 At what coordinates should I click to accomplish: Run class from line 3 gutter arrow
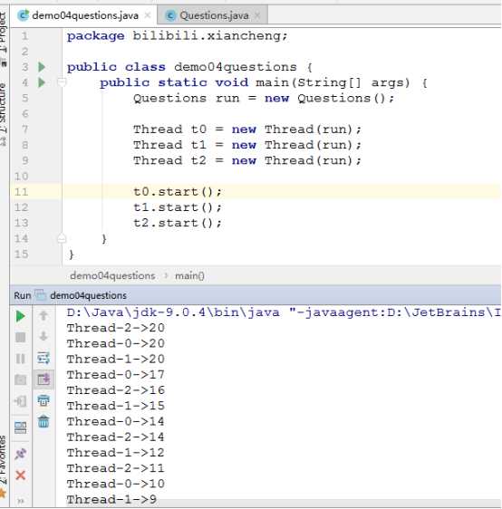(42, 67)
